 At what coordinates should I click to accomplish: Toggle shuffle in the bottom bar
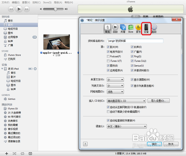[15, 154]
